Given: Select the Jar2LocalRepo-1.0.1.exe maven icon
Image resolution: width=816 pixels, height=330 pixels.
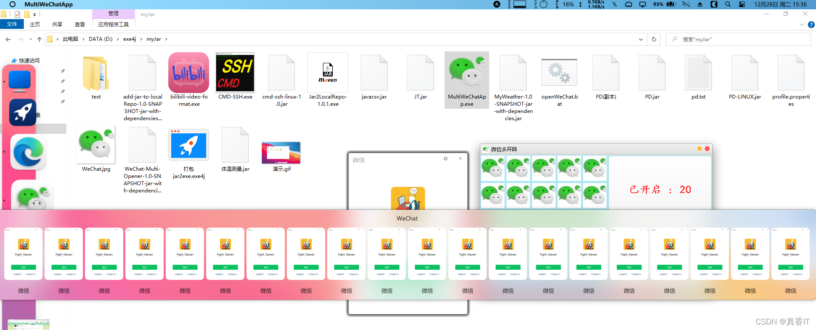Looking at the screenshot, I should click(x=328, y=73).
